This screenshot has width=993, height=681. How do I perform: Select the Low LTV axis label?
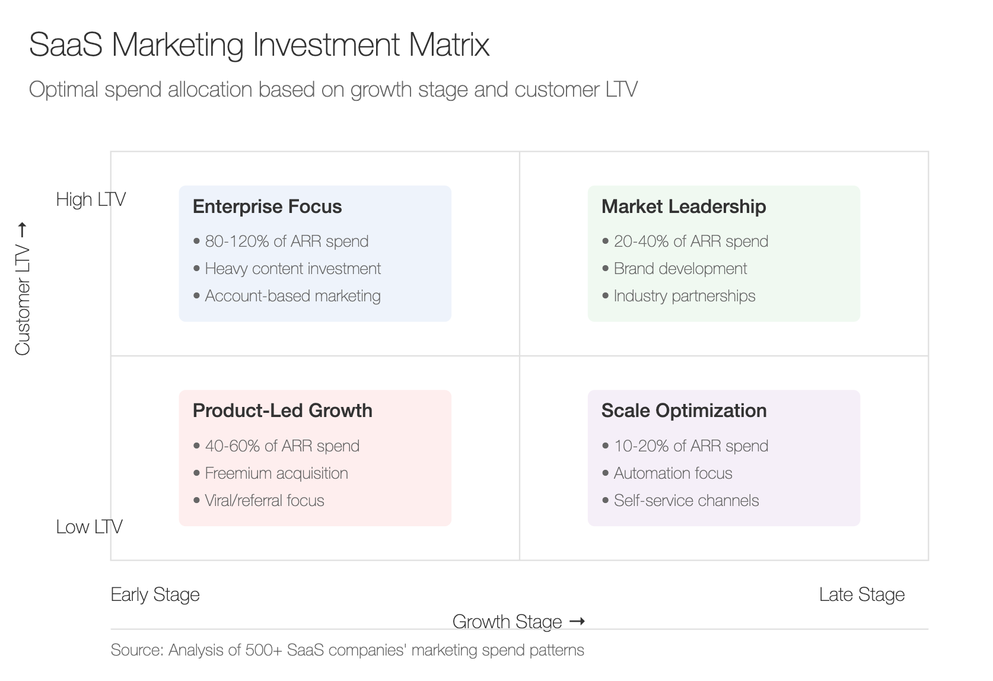click(x=89, y=527)
